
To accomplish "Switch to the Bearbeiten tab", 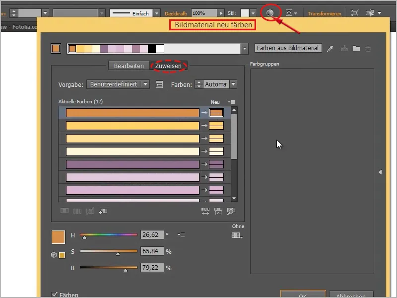I will tap(129, 66).
